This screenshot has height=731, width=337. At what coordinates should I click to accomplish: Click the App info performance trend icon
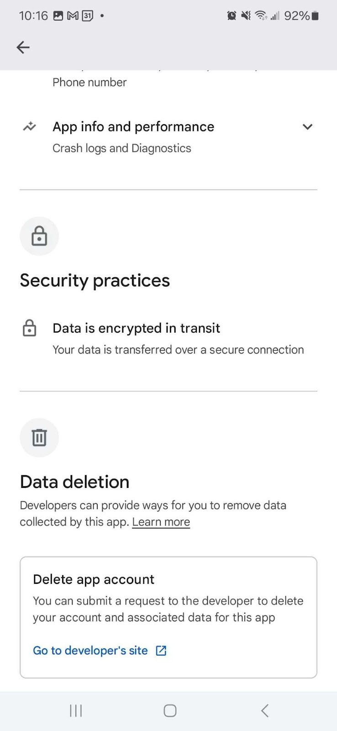[30, 127]
